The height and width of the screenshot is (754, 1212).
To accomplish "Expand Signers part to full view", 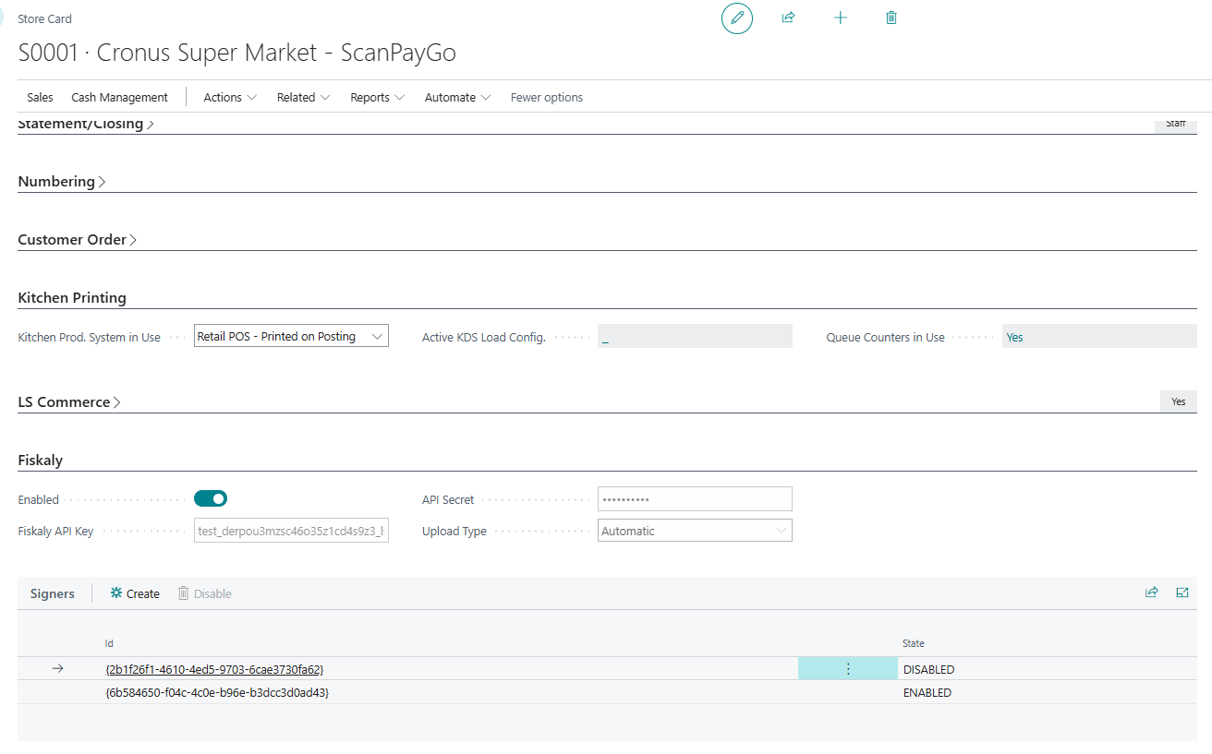I will 1182,592.
